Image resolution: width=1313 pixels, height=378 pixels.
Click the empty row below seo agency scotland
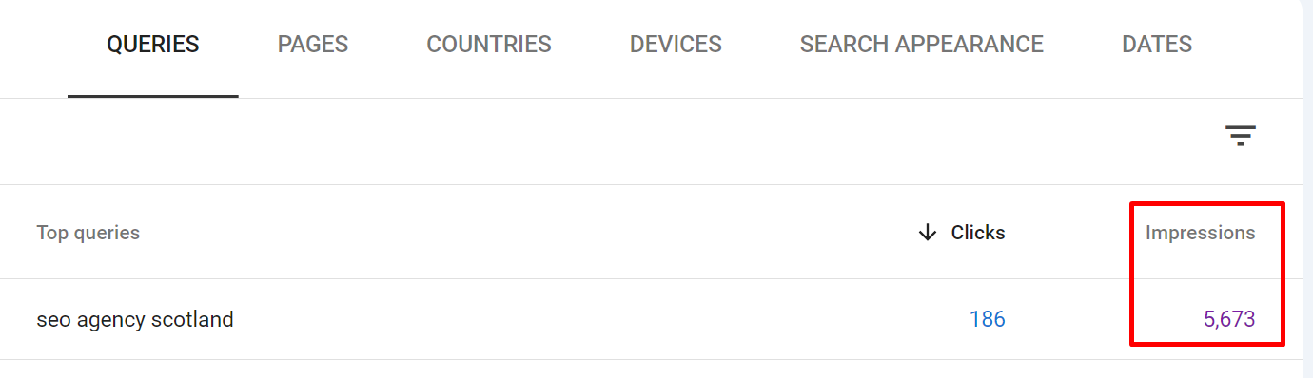click(651, 369)
